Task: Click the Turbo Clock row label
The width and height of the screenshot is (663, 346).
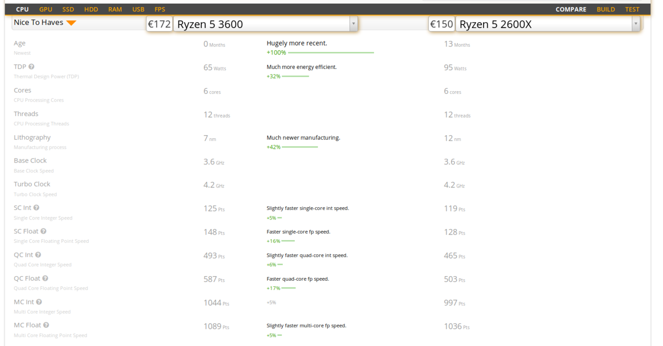Action: (32, 184)
